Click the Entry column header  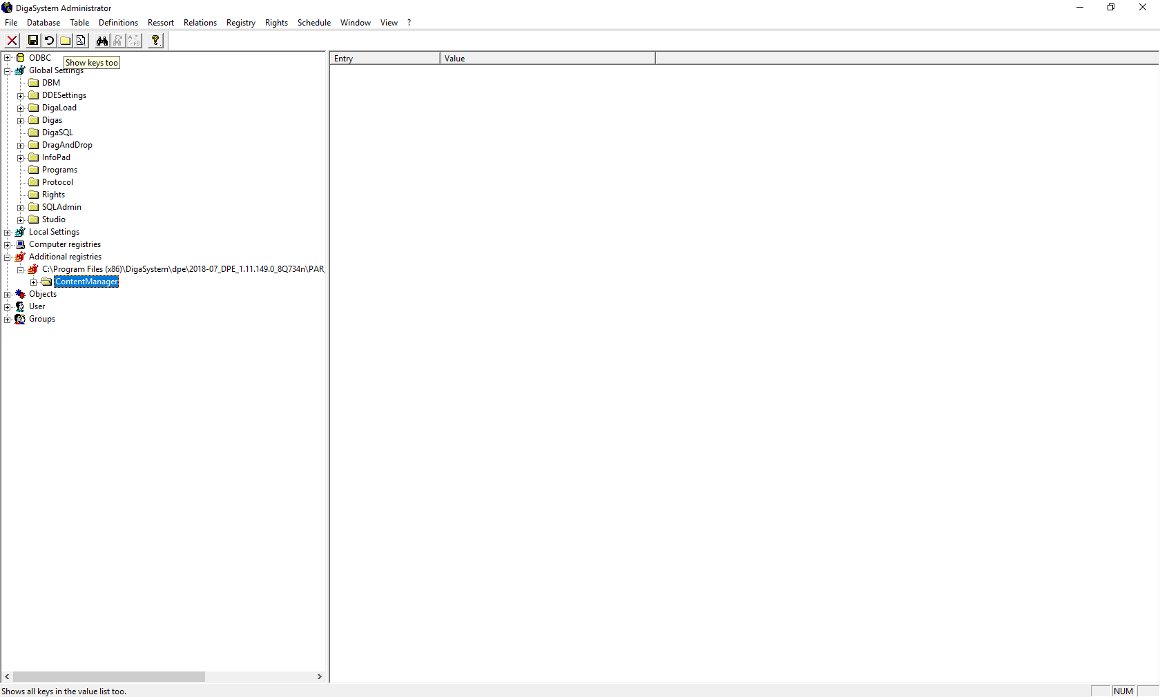click(384, 59)
